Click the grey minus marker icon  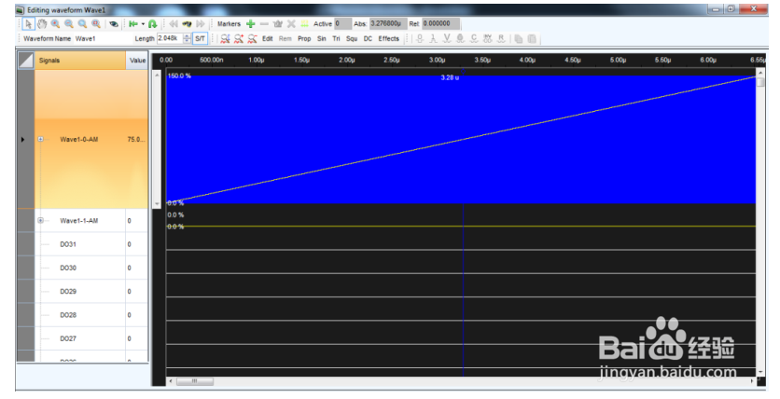264,24
